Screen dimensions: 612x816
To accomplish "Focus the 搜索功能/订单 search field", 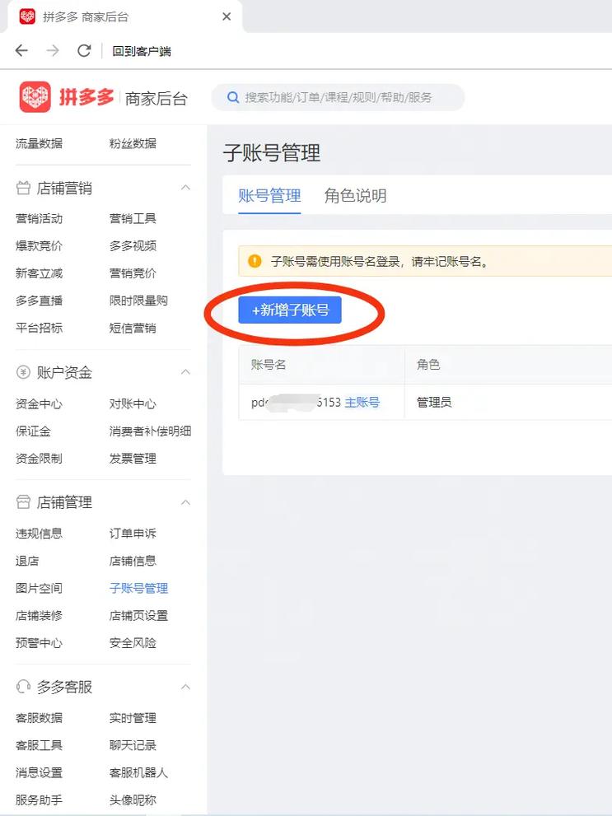I will point(339,97).
